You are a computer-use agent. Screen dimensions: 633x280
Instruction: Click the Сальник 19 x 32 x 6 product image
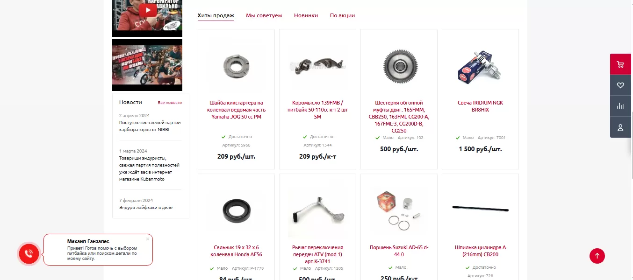click(236, 210)
